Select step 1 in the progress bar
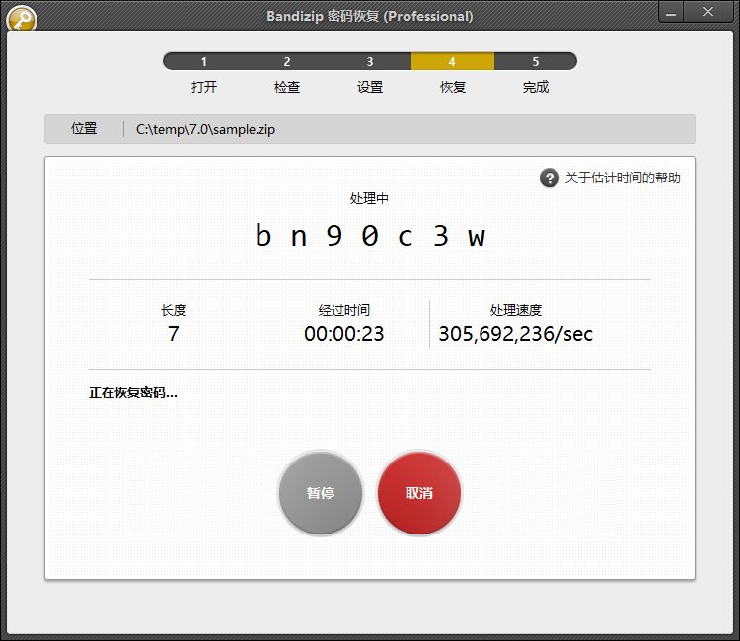The width and height of the screenshot is (740, 641). click(x=204, y=62)
